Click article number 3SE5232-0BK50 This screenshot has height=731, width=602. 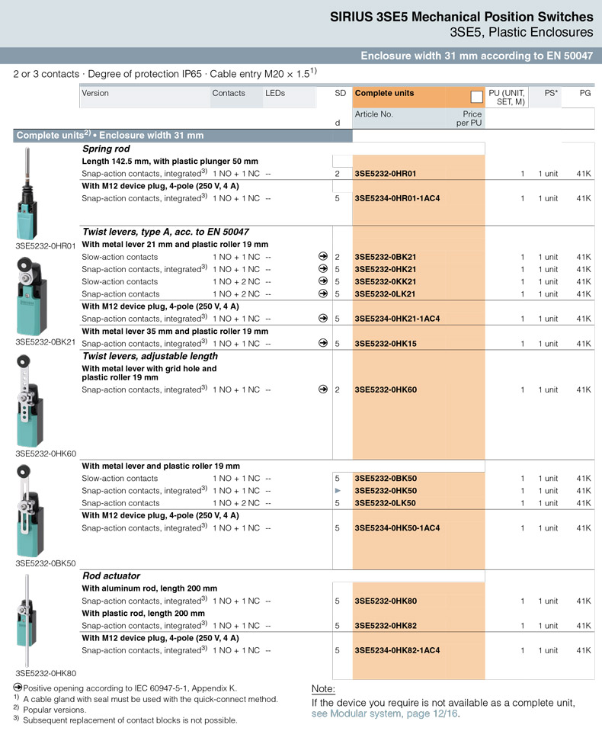tap(385, 479)
